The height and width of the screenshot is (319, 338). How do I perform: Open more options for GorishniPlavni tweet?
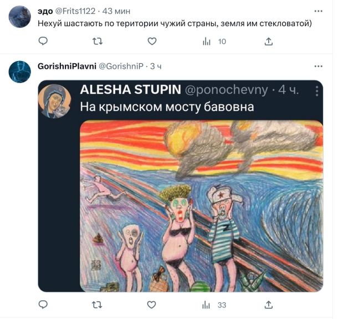(319, 66)
